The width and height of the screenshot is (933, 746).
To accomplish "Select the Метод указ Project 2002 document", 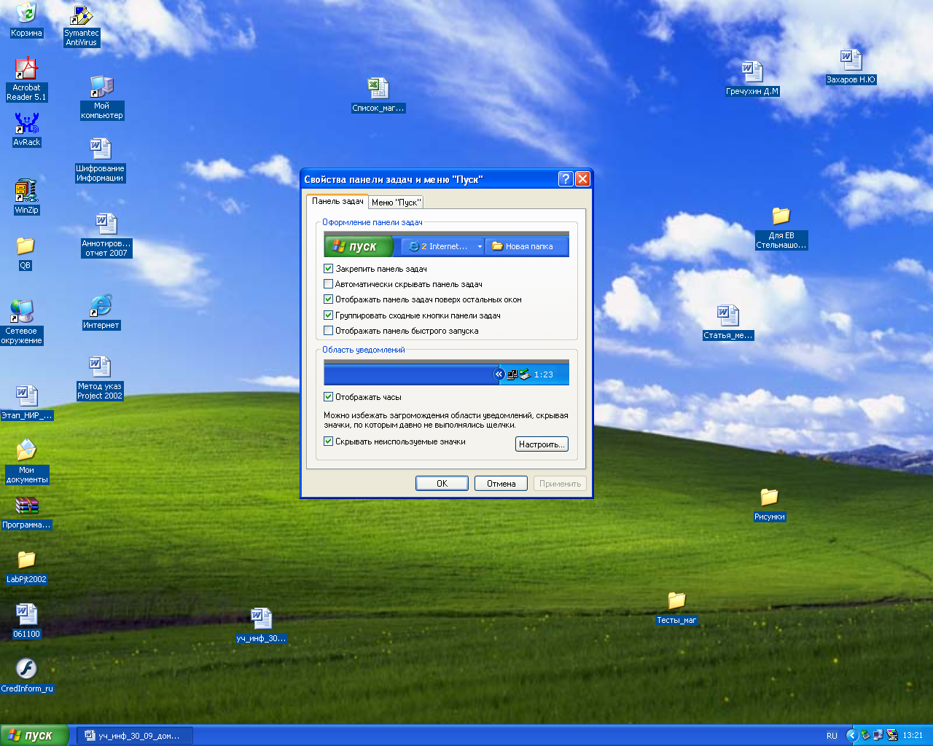I will 100,378.
